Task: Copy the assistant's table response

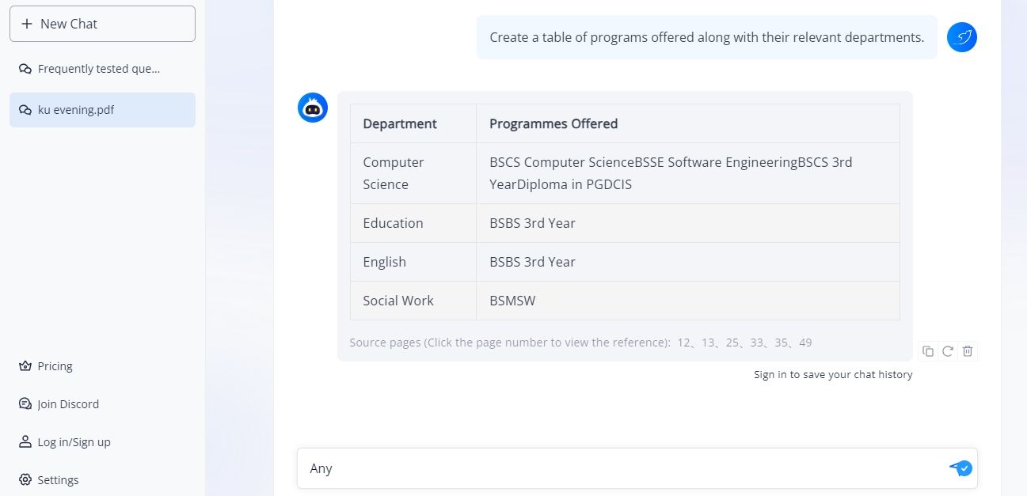Action: (x=928, y=350)
